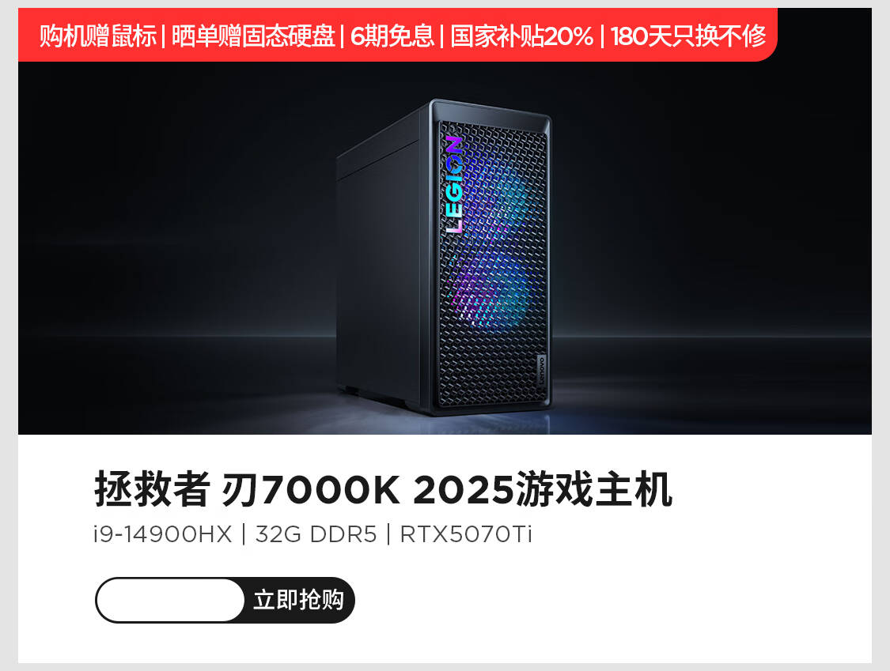Click the 2025游戏主机 part of the title
This screenshot has height=671, width=890.
pyautogui.click(x=543, y=489)
